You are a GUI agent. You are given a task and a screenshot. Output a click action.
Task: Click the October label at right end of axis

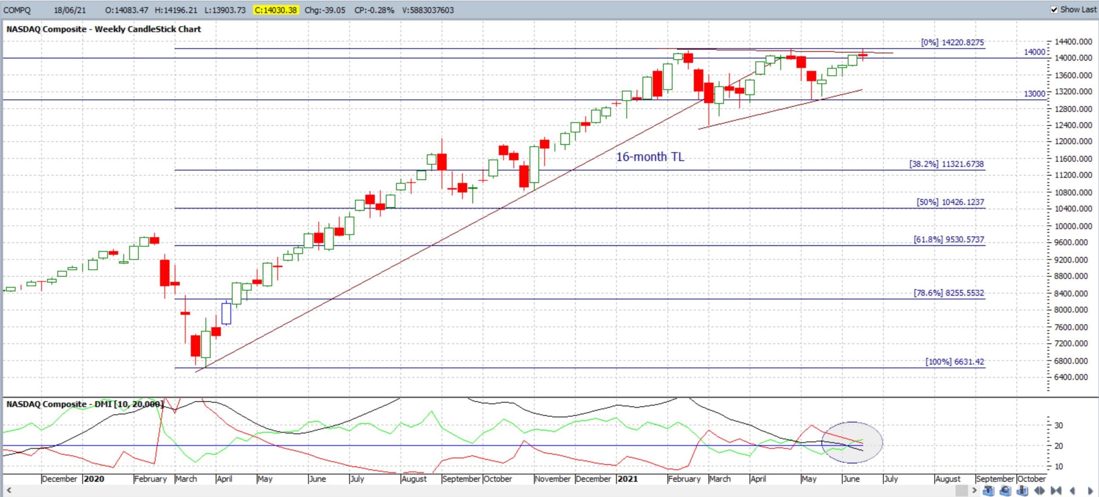click(x=1031, y=479)
